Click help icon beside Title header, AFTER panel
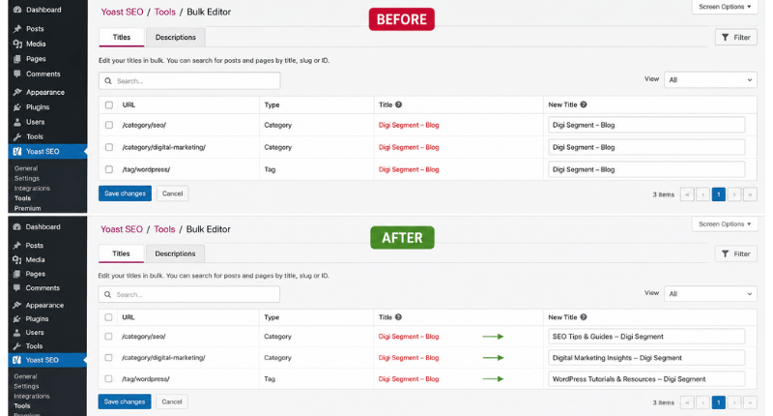This screenshot has width=773, height=416. (398, 317)
